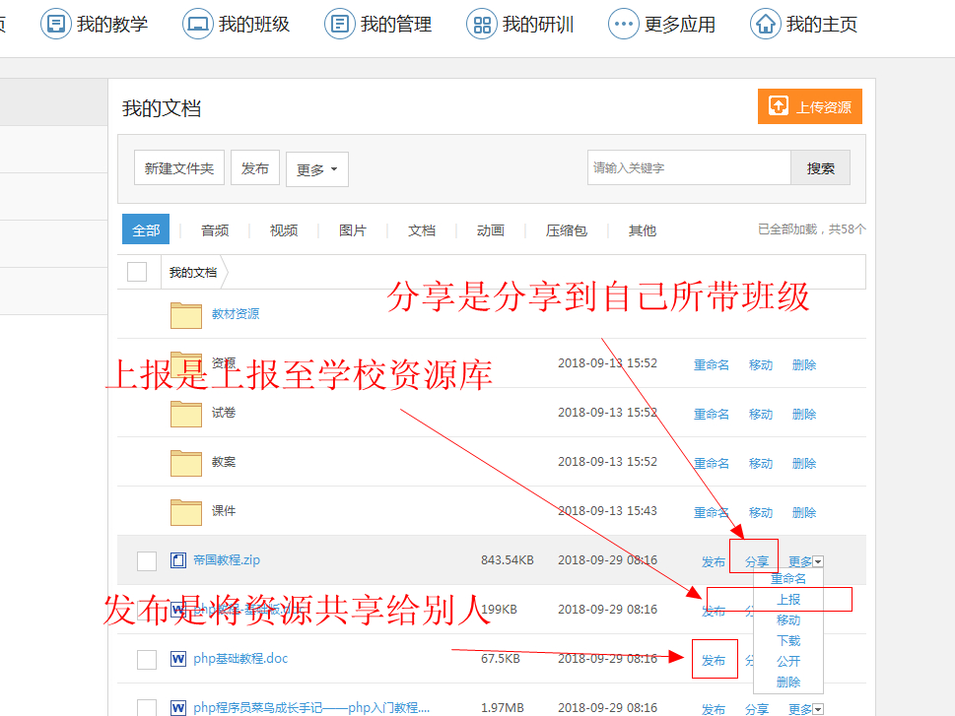The height and width of the screenshot is (716, 955).
Task: Switch to the 文档 filter tab
Action: pos(421,229)
